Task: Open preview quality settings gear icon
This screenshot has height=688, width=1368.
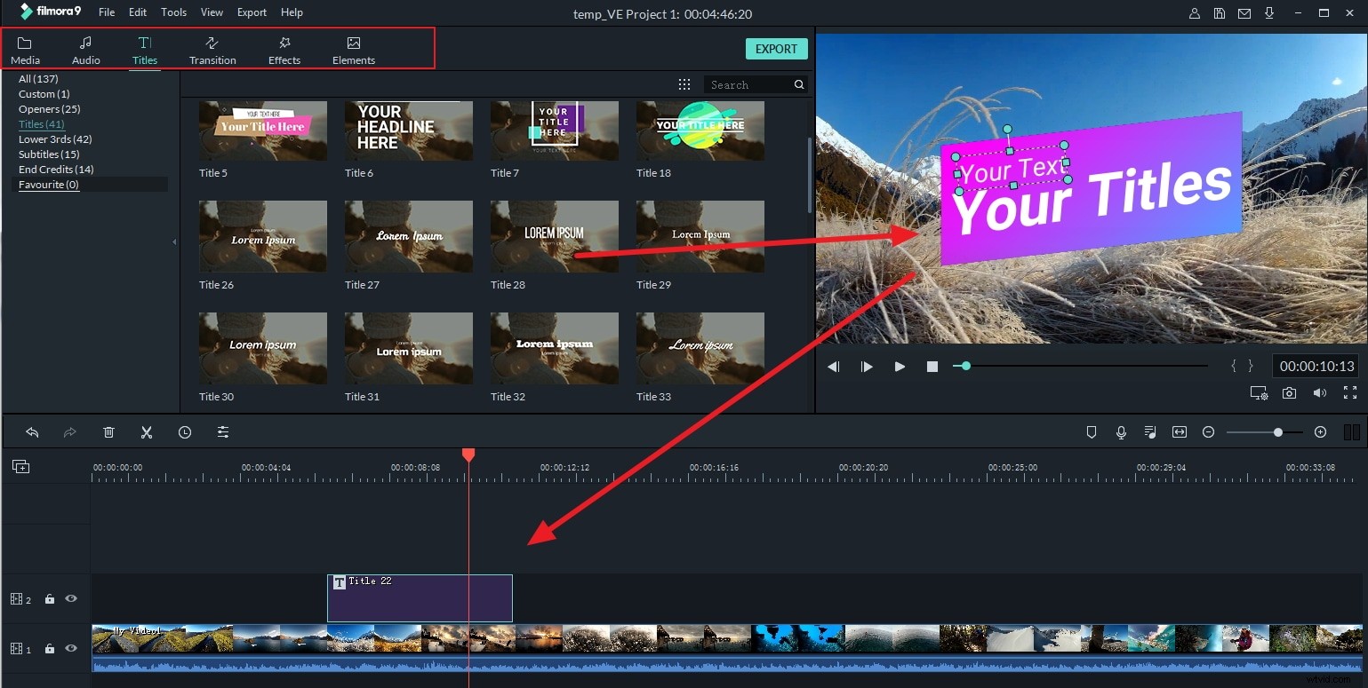Action: (1259, 392)
